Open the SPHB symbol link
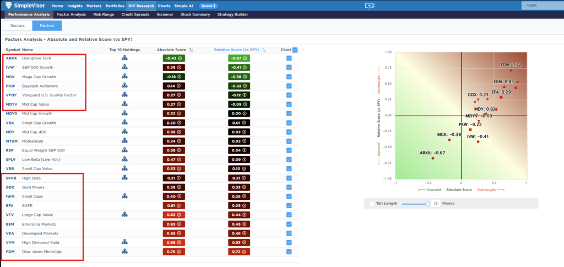The height and width of the screenshot is (267, 564). point(12,178)
